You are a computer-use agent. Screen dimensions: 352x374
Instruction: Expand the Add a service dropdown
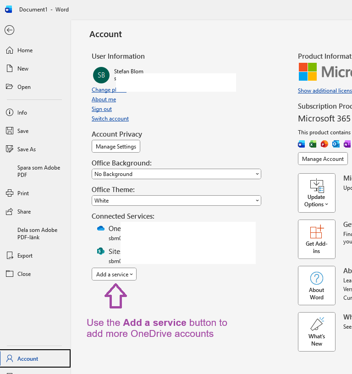(114, 274)
